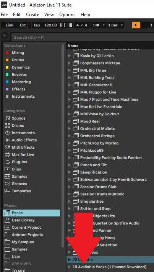Open the View menu
The image size is (154, 272).
pos(49,15)
